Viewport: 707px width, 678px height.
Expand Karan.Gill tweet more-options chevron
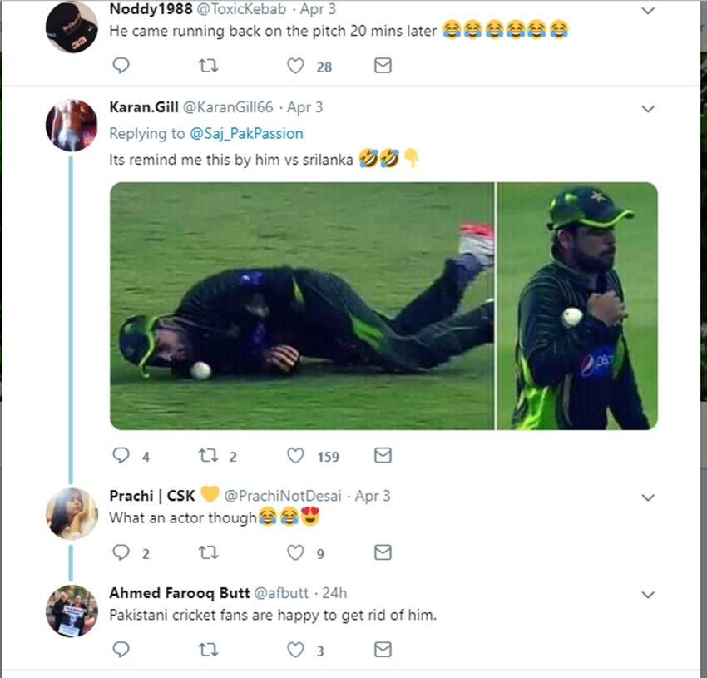648,109
